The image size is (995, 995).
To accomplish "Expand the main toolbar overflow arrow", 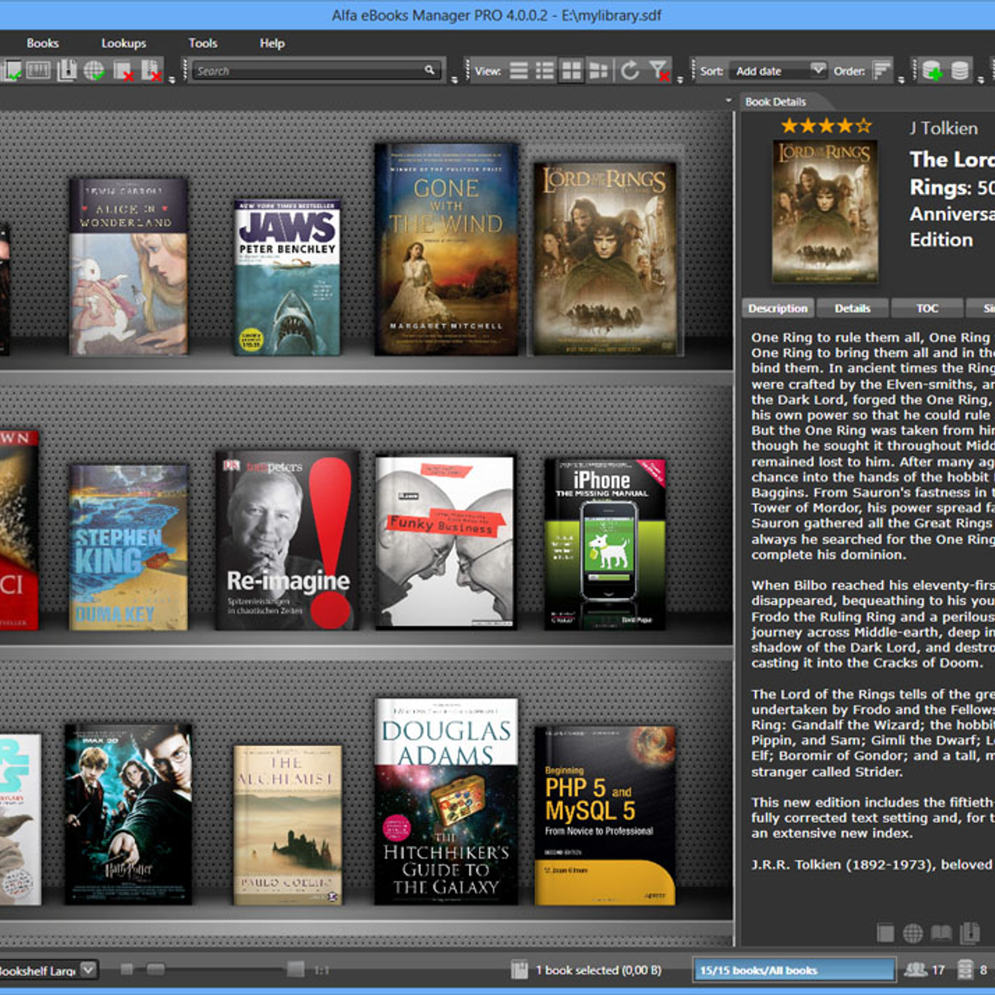I will (x=172, y=80).
